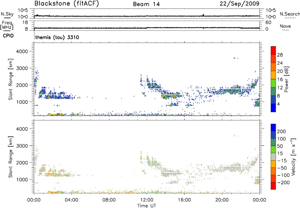The image size is (300, 208).
Task: Click the "4000" tick on the power panel
Action: pyautogui.click(x=22, y=51)
